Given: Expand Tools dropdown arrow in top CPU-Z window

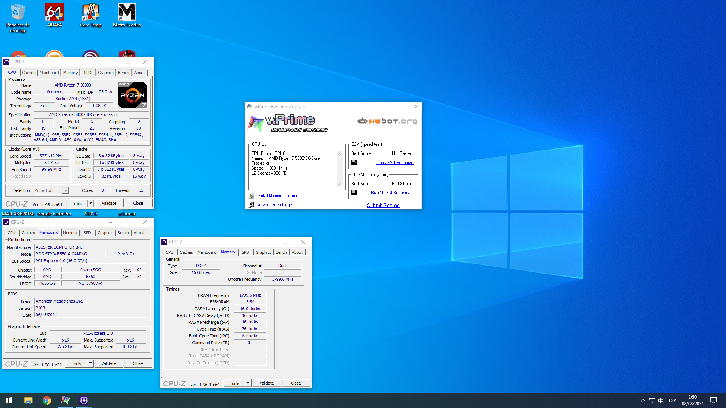Looking at the screenshot, I should click(x=90, y=203).
